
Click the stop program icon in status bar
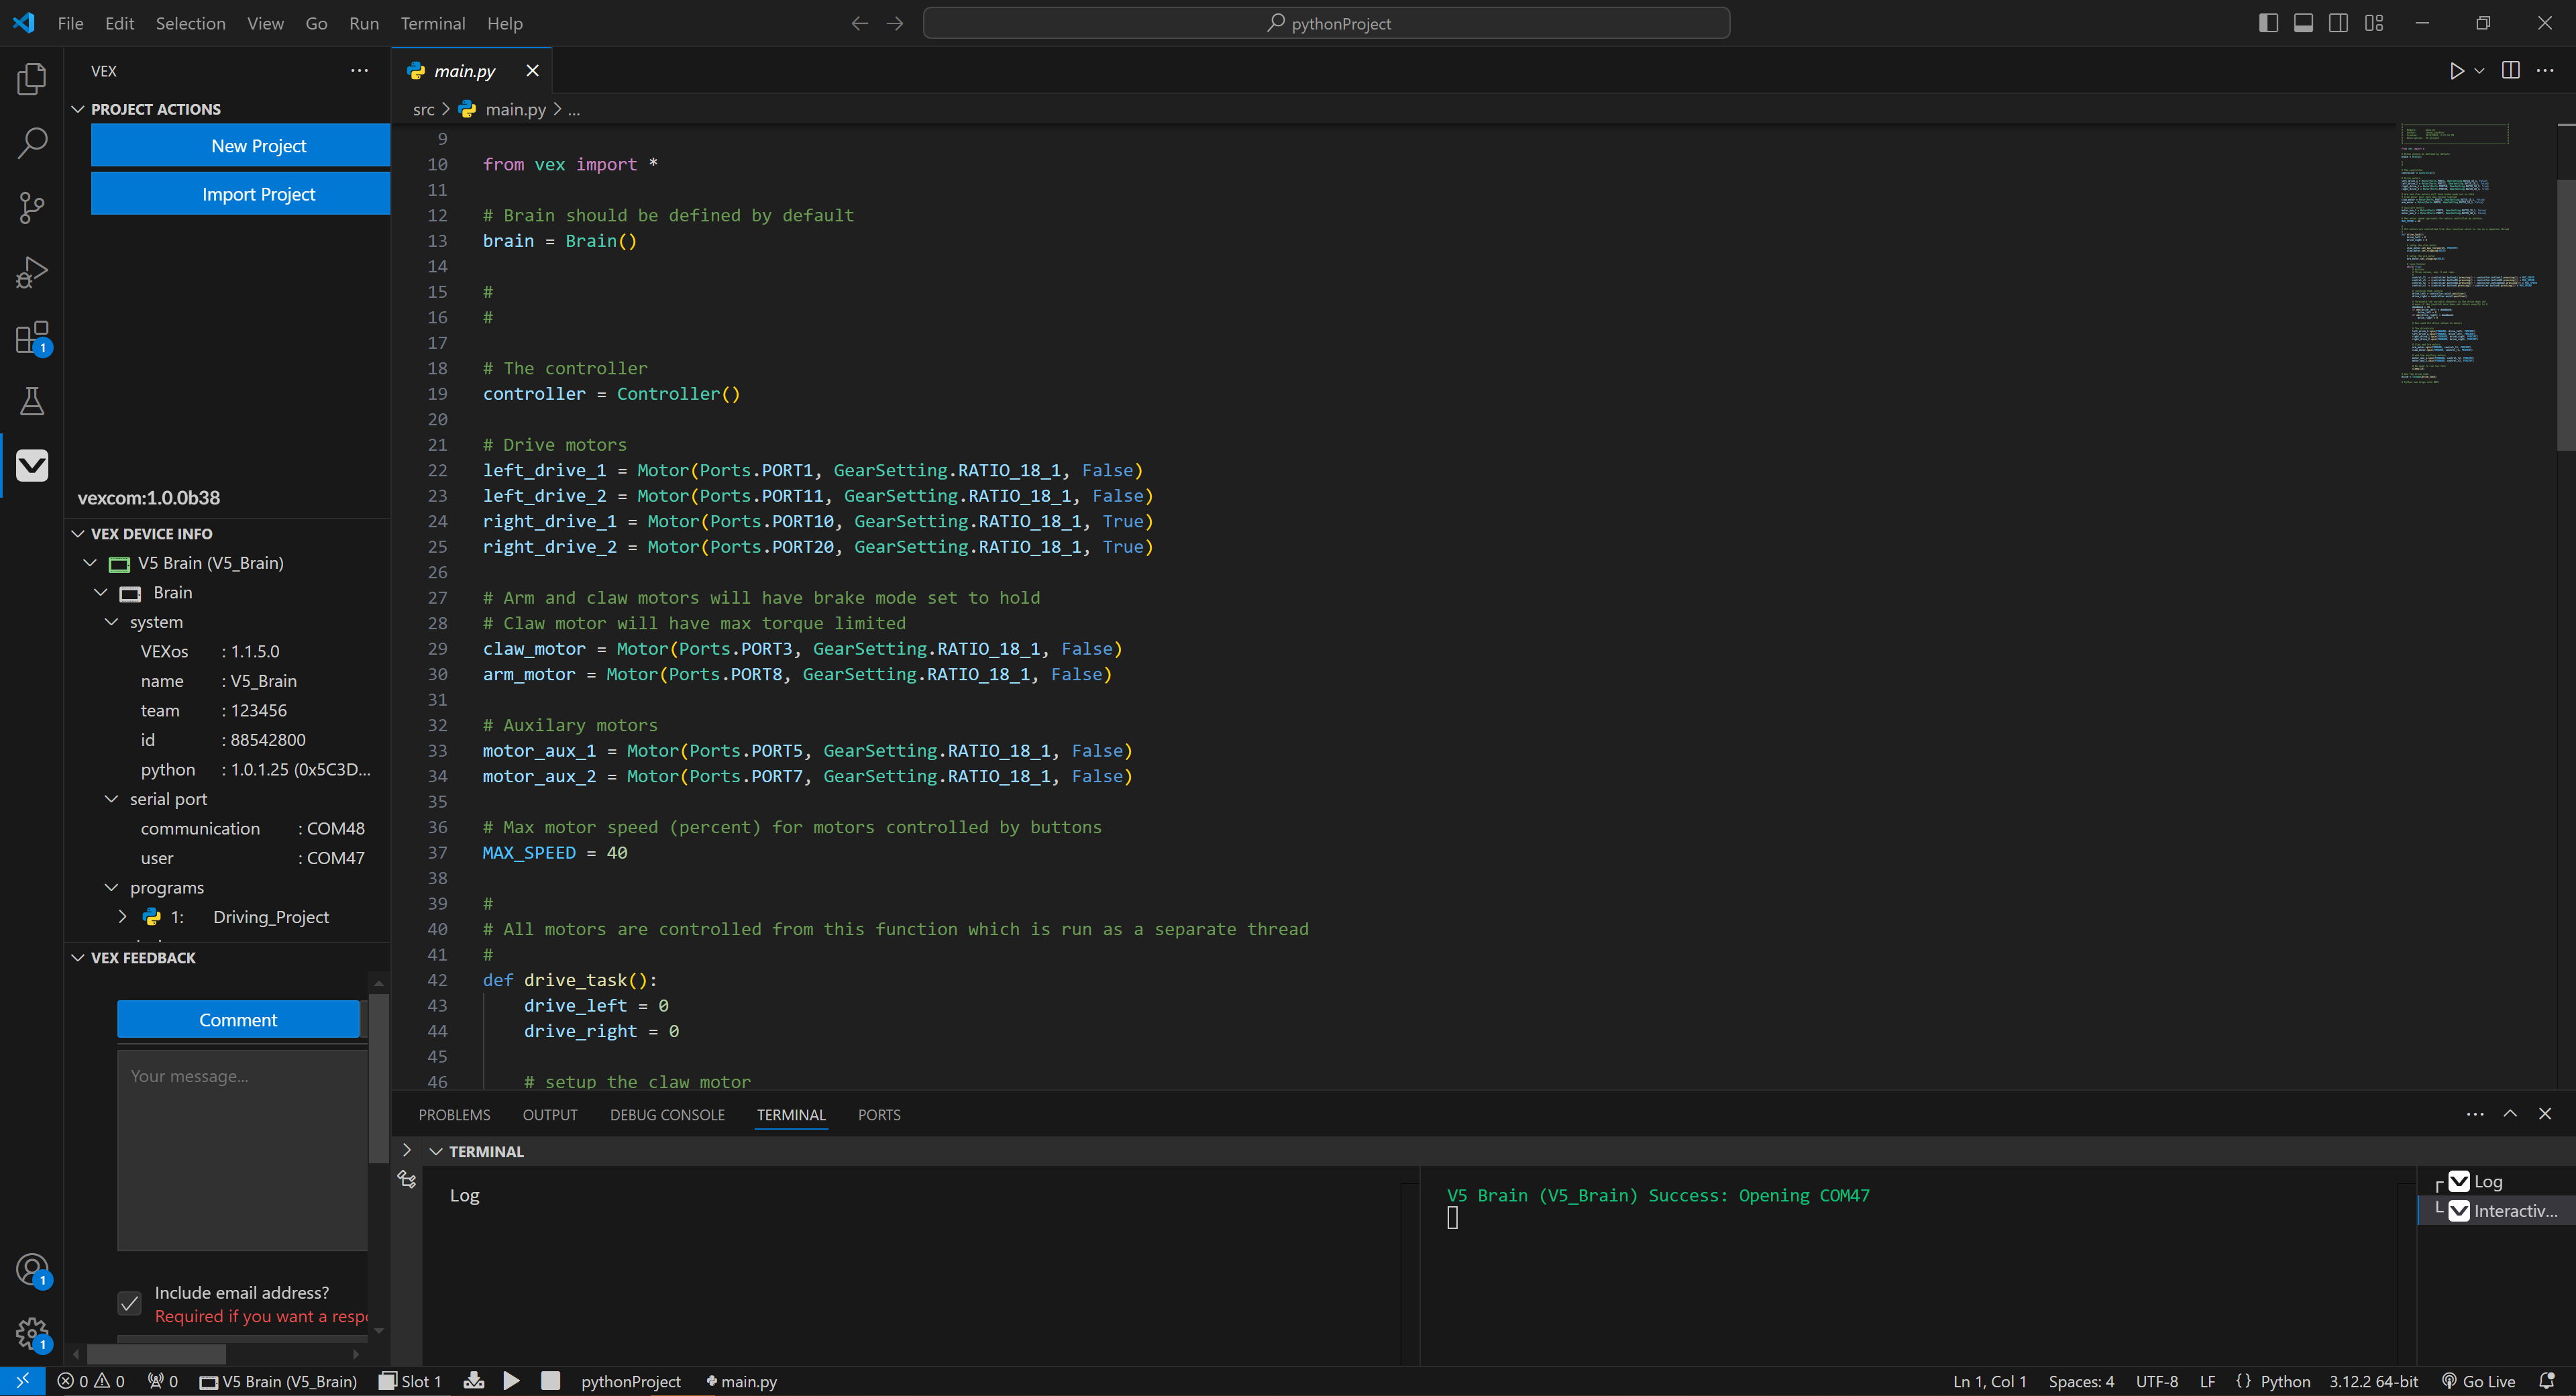(550, 1381)
